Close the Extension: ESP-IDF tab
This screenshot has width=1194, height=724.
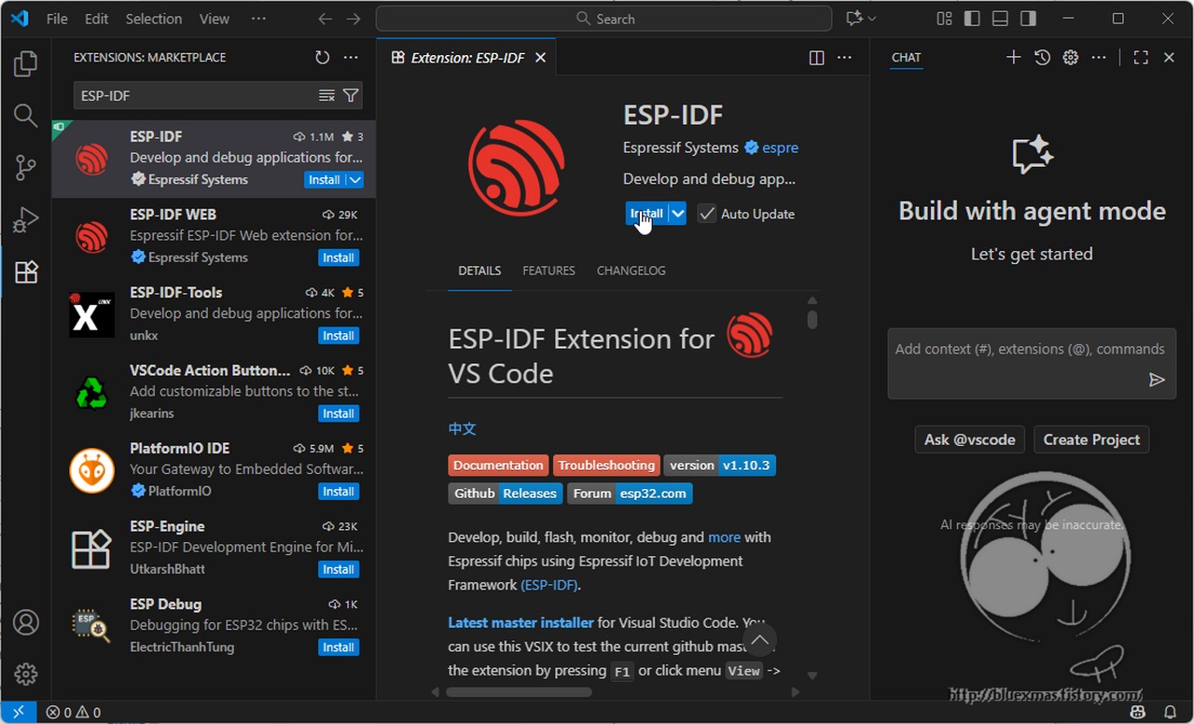coord(540,58)
